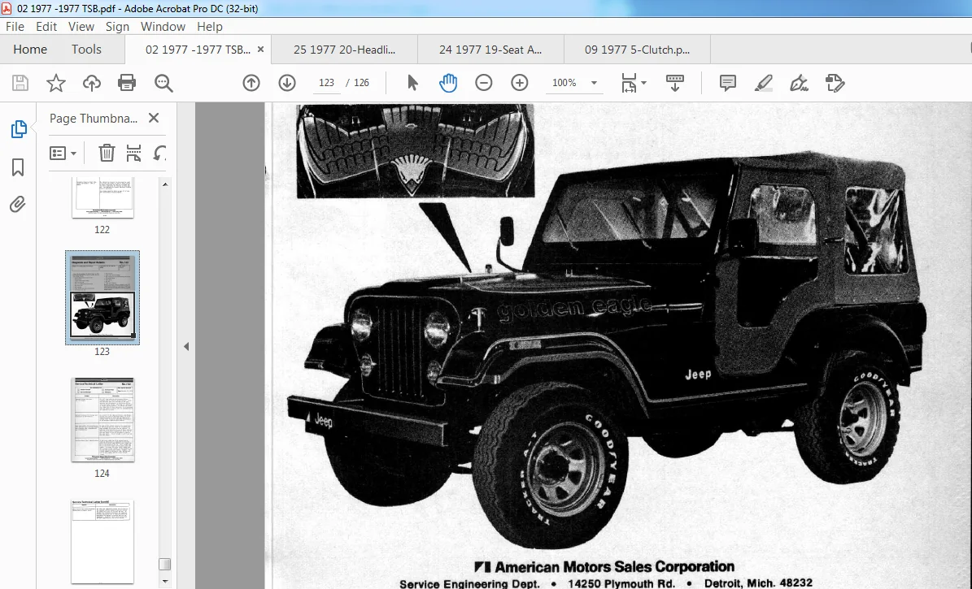Image resolution: width=972 pixels, height=589 pixels.
Task: Close the 02 1977 -1977 TSB tab
Action: coord(260,50)
